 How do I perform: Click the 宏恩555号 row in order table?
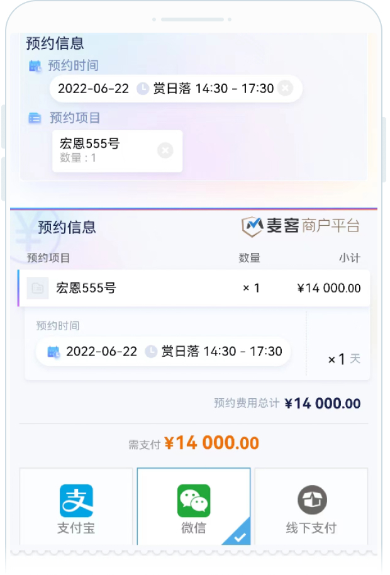[194, 288]
